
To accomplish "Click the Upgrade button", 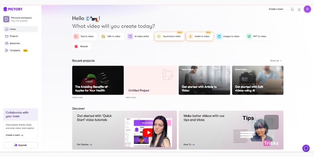I will (20, 145).
